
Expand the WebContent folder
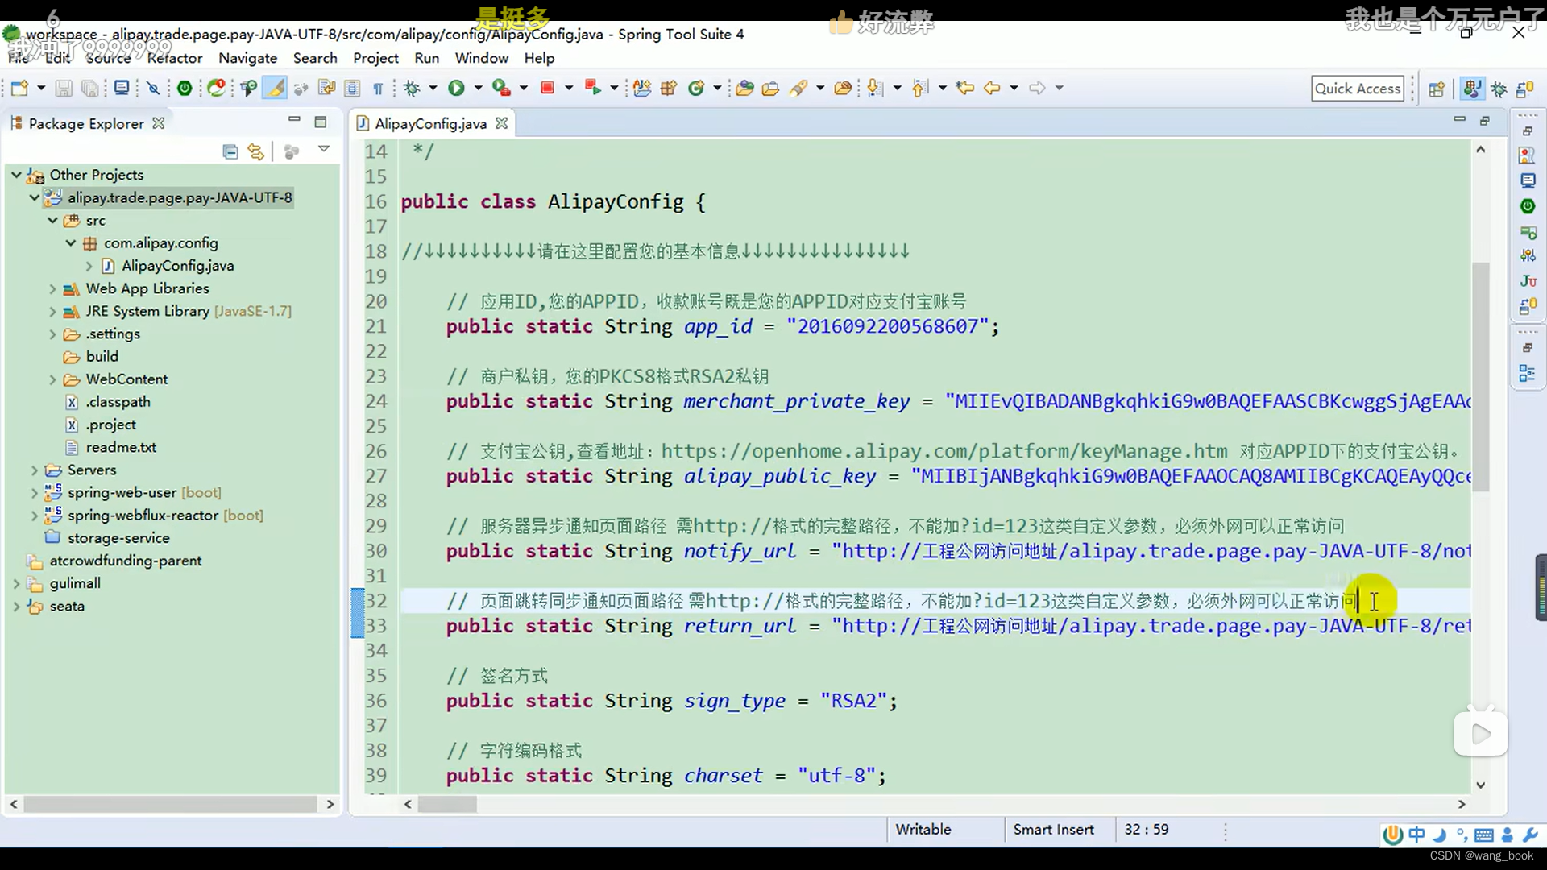[52, 379]
